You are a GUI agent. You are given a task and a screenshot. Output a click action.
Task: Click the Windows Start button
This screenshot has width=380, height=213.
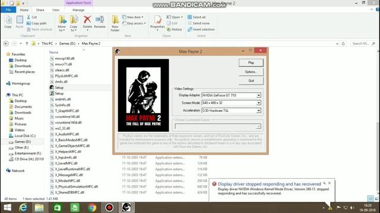[7, 208]
